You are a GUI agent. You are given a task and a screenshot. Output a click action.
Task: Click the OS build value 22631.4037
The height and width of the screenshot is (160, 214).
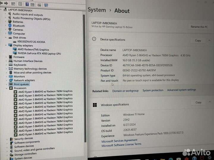pyautogui.click(x=130, y=130)
